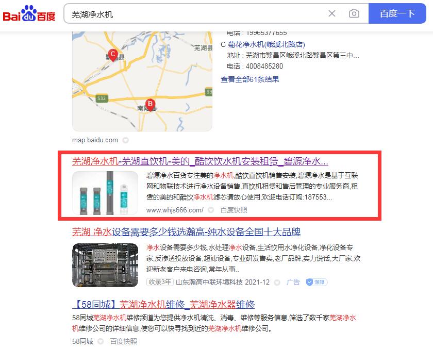Viewport: 433px width, 348px height.
Task: Click the industrial water equipment thumbnail
Action: (x=105, y=265)
